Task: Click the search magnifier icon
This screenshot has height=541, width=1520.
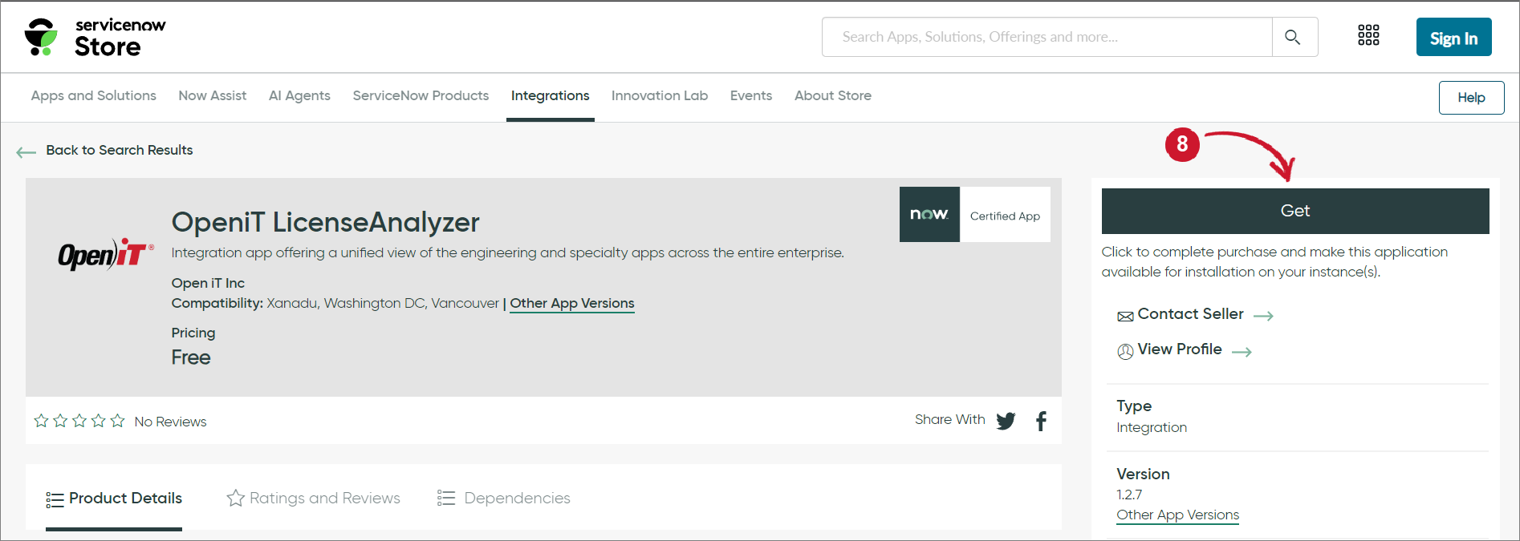Action: click(1293, 37)
